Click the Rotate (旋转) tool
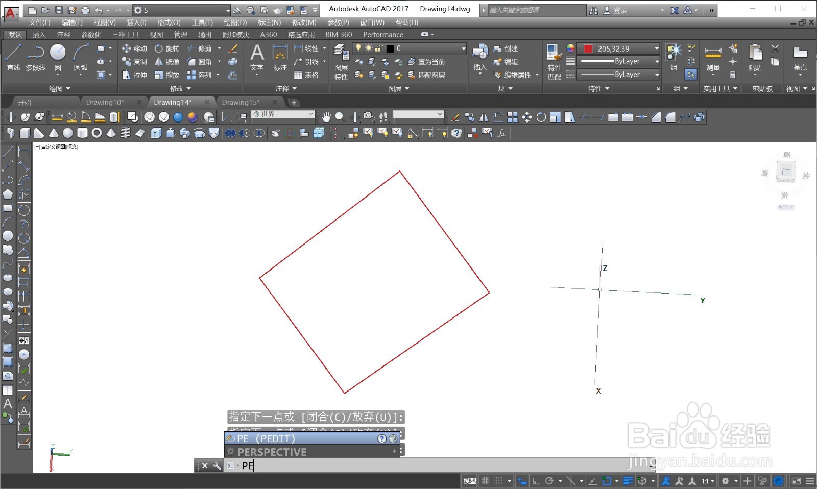Screen dimensions: 817x489 (167, 48)
